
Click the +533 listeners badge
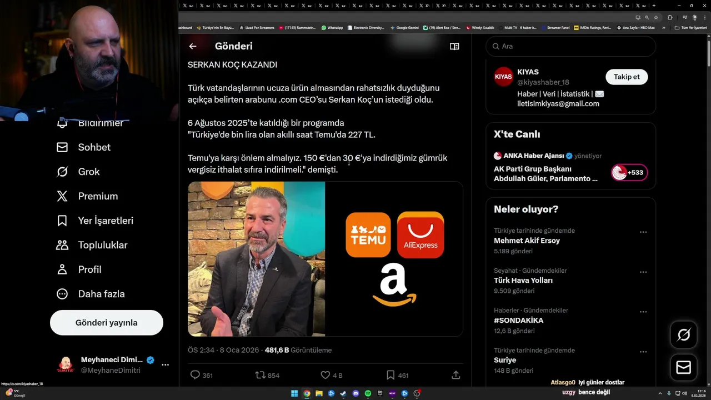point(629,173)
